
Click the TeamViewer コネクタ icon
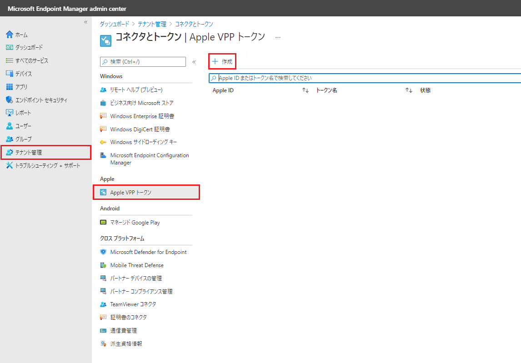[103, 304]
